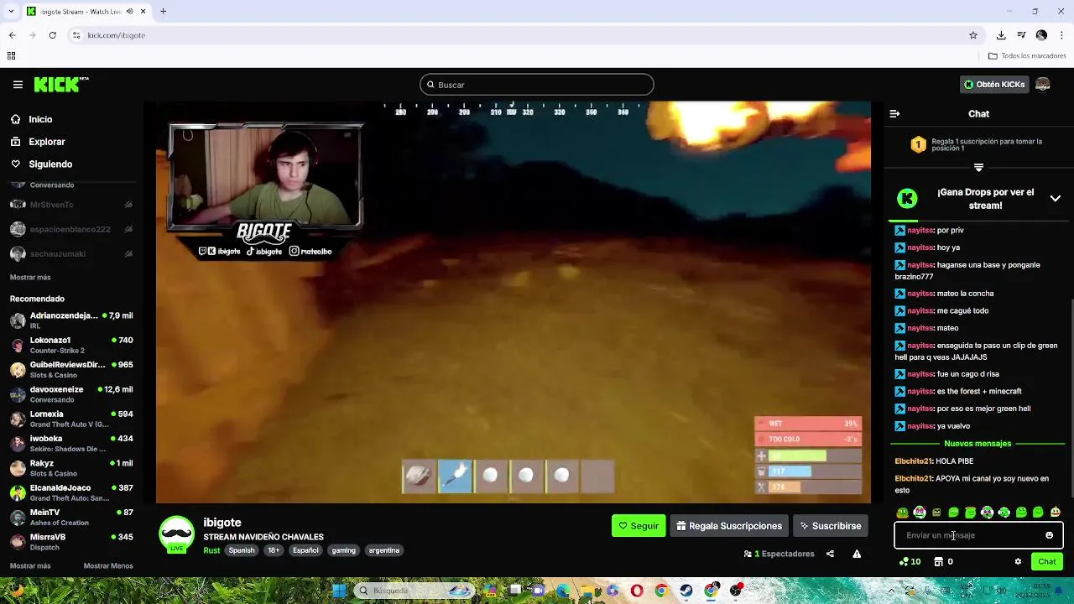
Task: Open channel points showing 10
Action: (x=910, y=562)
